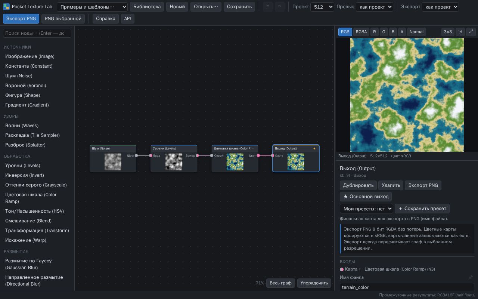This screenshot has height=299, width=478.
Task: Open the Мои пресеты dropdown
Action: coord(366,209)
